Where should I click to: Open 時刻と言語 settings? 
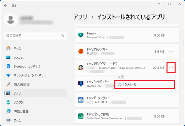click(35, 111)
